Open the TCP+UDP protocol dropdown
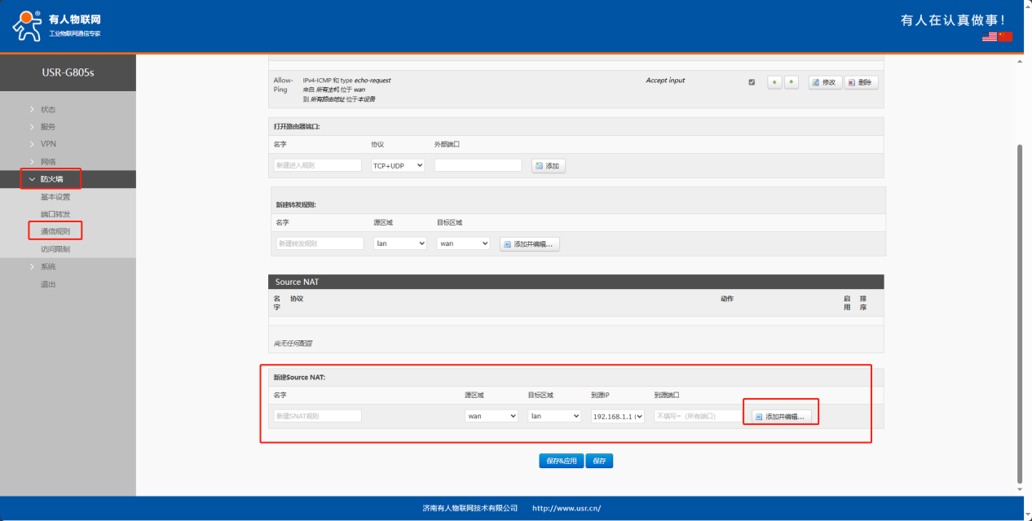Image resolution: width=1032 pixels, height=521 pixels. tap(398, 165)
